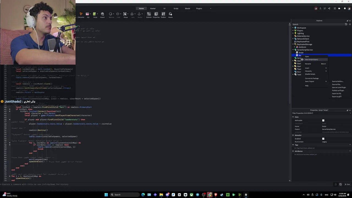The image size is (352, 198).
Task: Switch to the UI tab
Action: [164, 9]
